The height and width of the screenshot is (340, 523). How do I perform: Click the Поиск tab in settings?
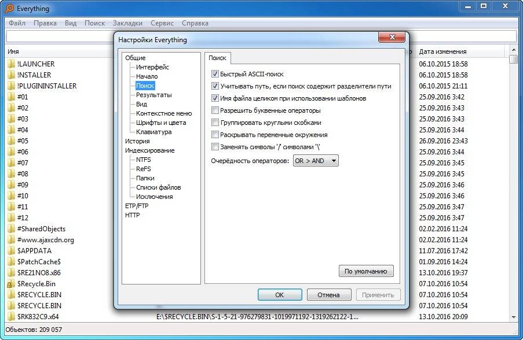pos(217,58)
